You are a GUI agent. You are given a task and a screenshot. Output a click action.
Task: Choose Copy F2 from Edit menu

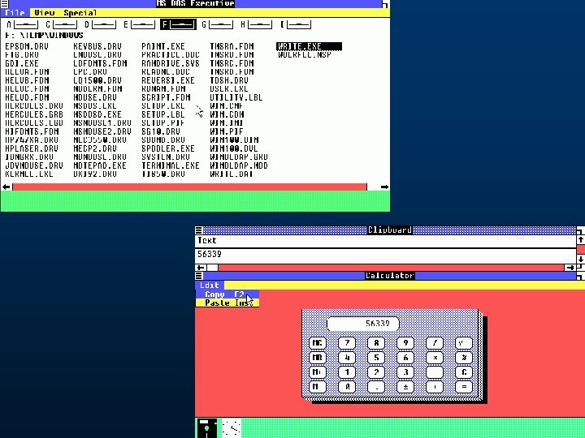coord(227,294)
